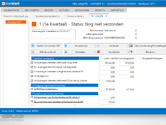
Task: Click the notes box about aangifte berekend
Action: 54,34
